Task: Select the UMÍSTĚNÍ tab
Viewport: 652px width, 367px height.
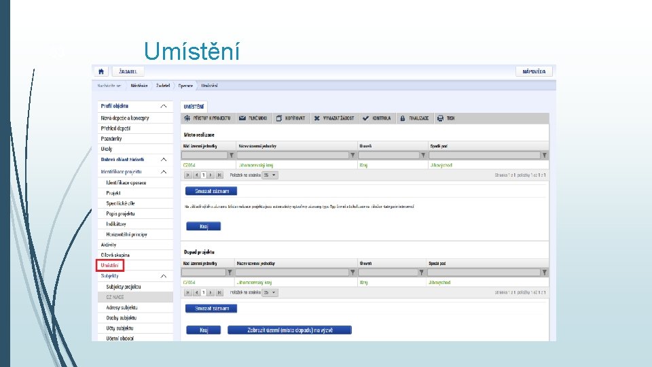Action: pos(194,107)
